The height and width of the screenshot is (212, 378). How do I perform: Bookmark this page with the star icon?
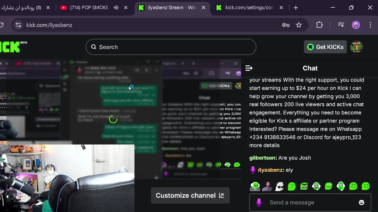[x=299, y=25]
